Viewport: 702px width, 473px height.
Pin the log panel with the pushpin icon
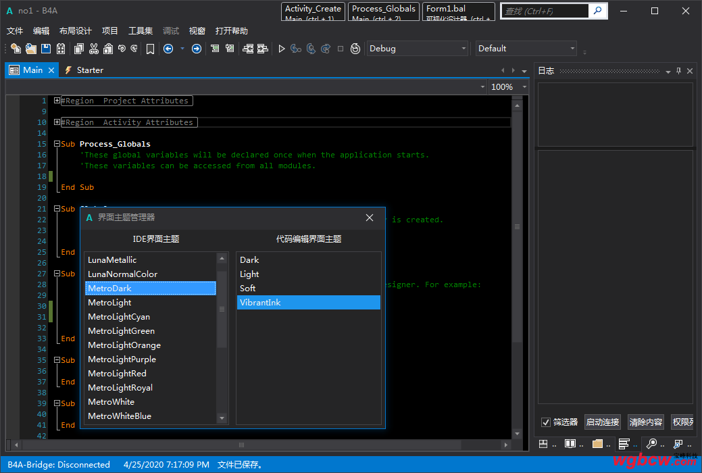[x=679, y=71]
